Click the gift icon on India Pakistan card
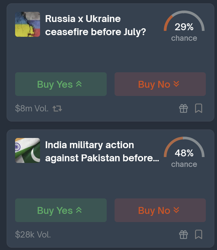The width and height of the screenshot is (217, 250). tap(184, 235)
